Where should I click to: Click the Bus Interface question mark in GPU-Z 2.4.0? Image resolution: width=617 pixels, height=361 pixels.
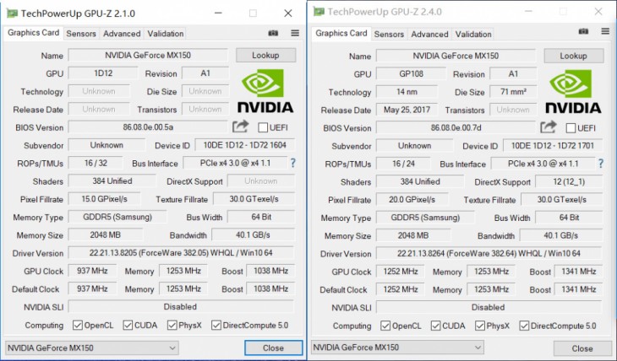pos(600,164)
